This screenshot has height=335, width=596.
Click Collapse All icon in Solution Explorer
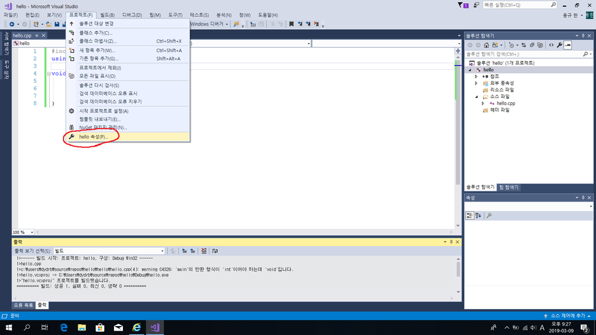(x=532, y=45)
